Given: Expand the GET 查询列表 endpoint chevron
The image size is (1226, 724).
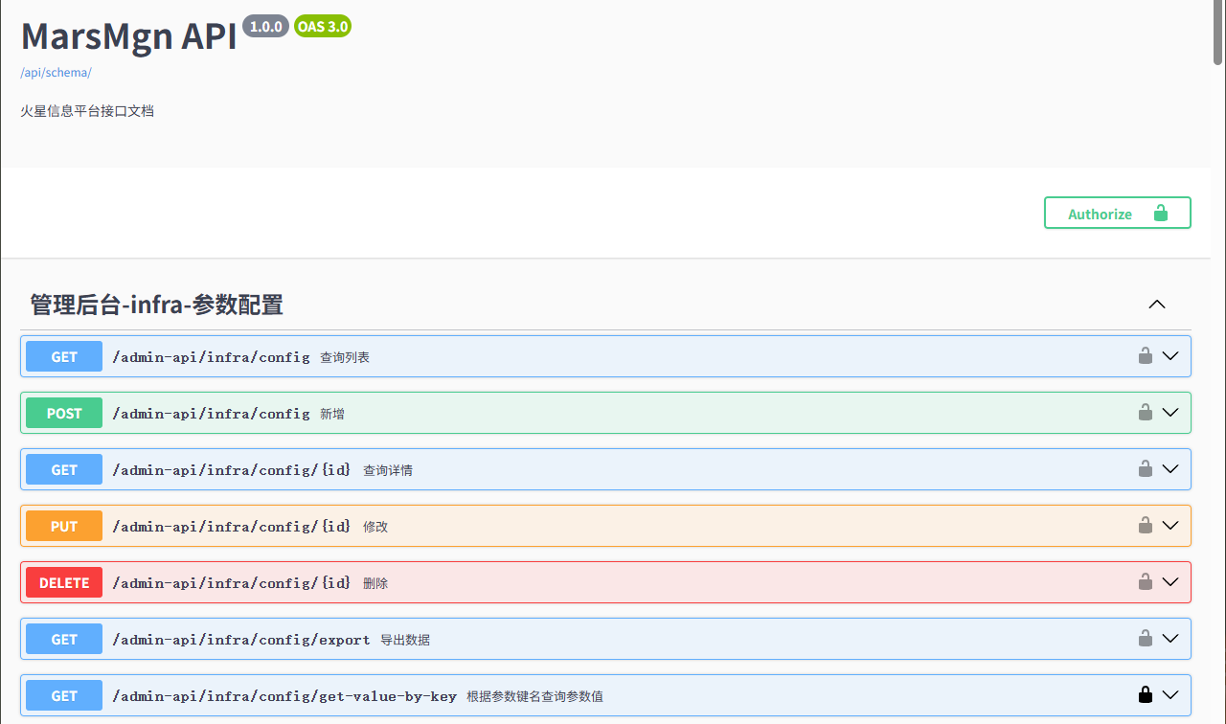Looking at the screenshot, I should click(x=1169, y=356).
